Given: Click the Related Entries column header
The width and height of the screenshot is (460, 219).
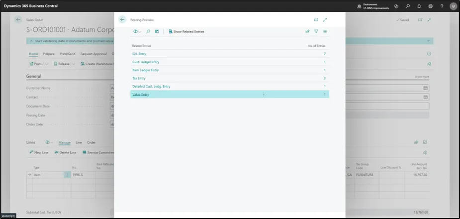Looking at the screenshot, I should coord(141,46).
